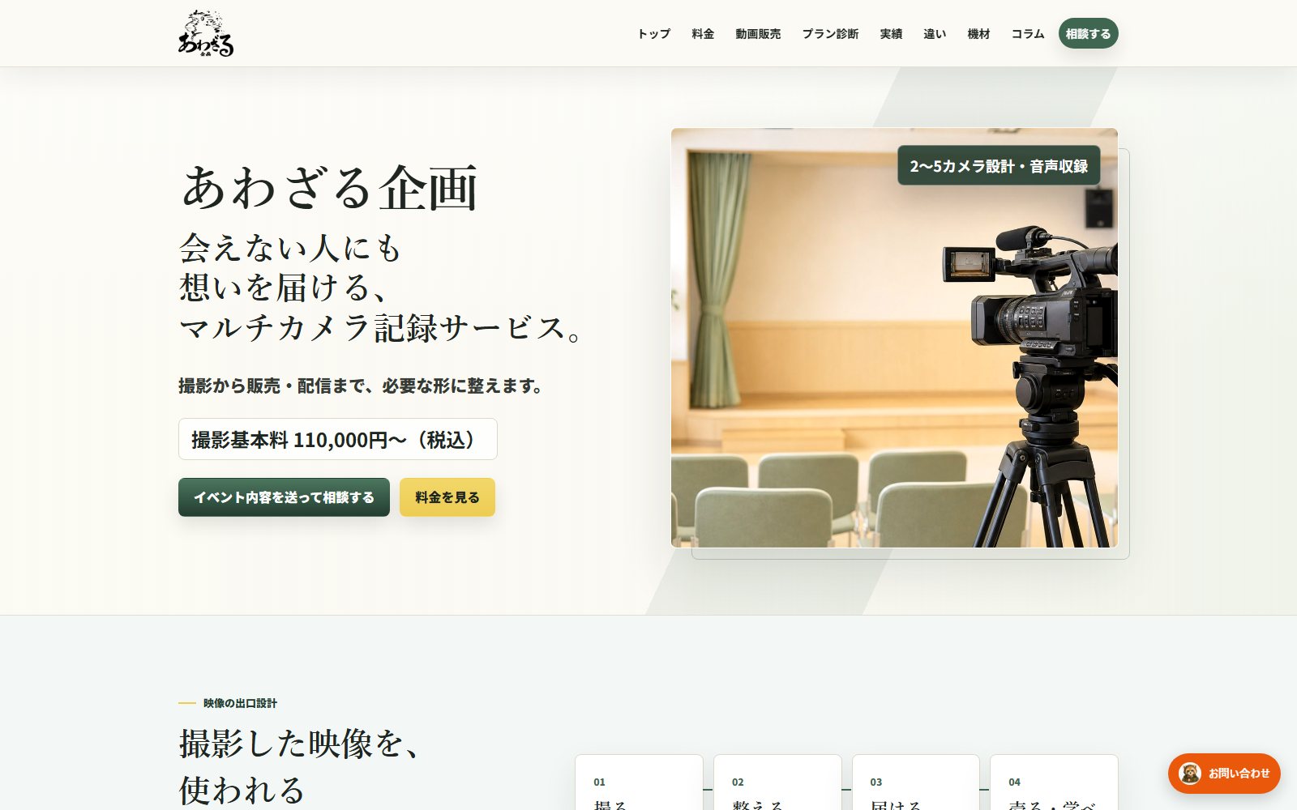The image size is (1297, 810).
Task: Click イベント内容を送って相談する button
Action: (x=284, y=497)
